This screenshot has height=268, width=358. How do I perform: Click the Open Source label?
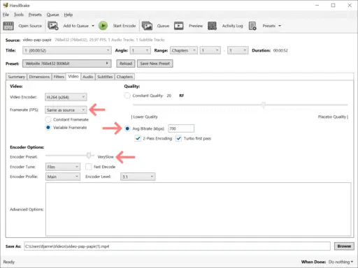pyautogui.click(x=30, y=26)
